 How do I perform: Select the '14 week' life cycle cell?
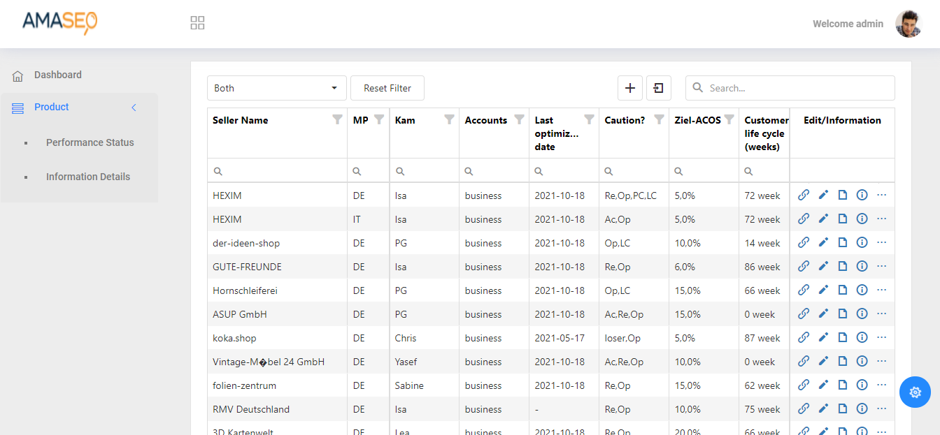tap(764, 243)
